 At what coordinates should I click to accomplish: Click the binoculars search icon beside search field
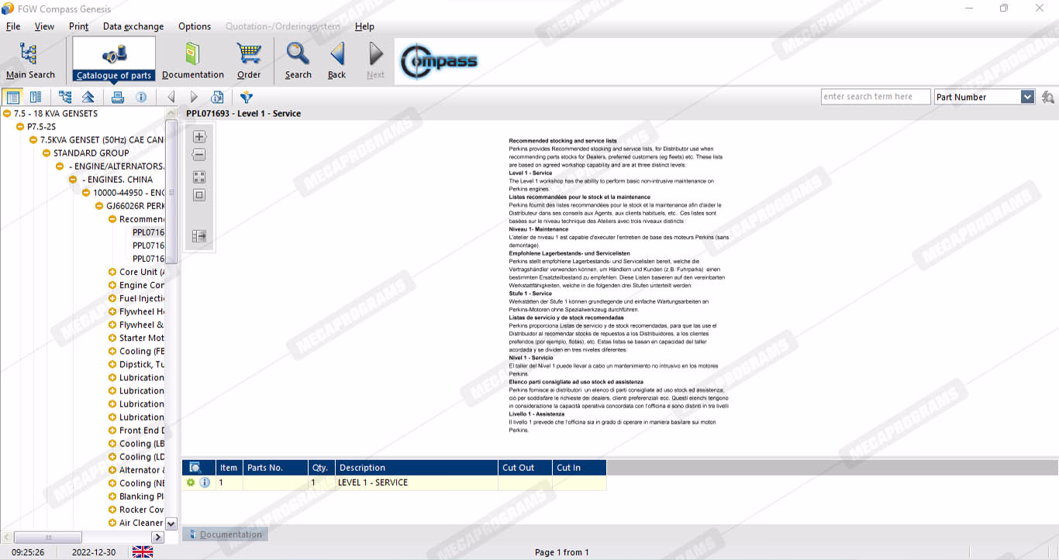[1048, 97]
